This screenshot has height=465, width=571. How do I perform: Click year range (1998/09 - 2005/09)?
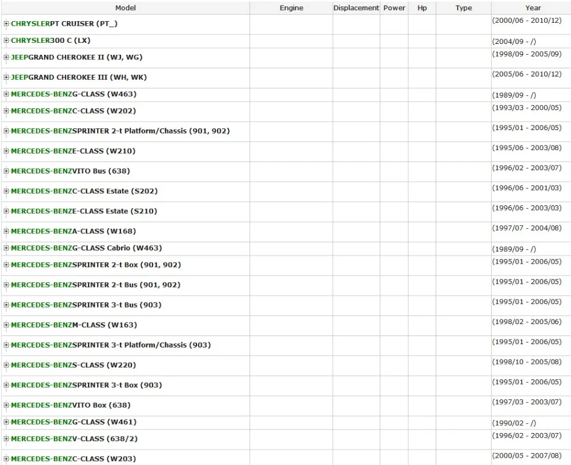click(x=526, y=54)
